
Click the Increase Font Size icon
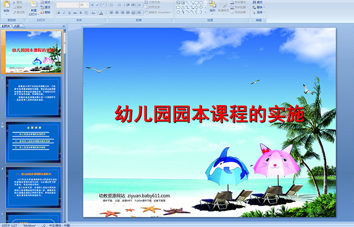tap(93, 5)
